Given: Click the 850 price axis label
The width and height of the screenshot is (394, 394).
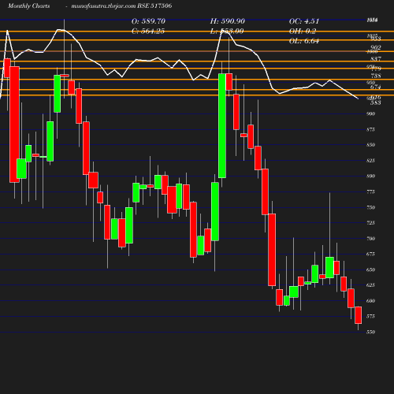Looking at the screenshot, I should click(370, 145).
